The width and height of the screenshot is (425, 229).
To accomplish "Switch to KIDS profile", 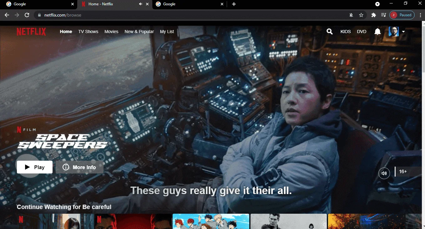I will point(346,32).
